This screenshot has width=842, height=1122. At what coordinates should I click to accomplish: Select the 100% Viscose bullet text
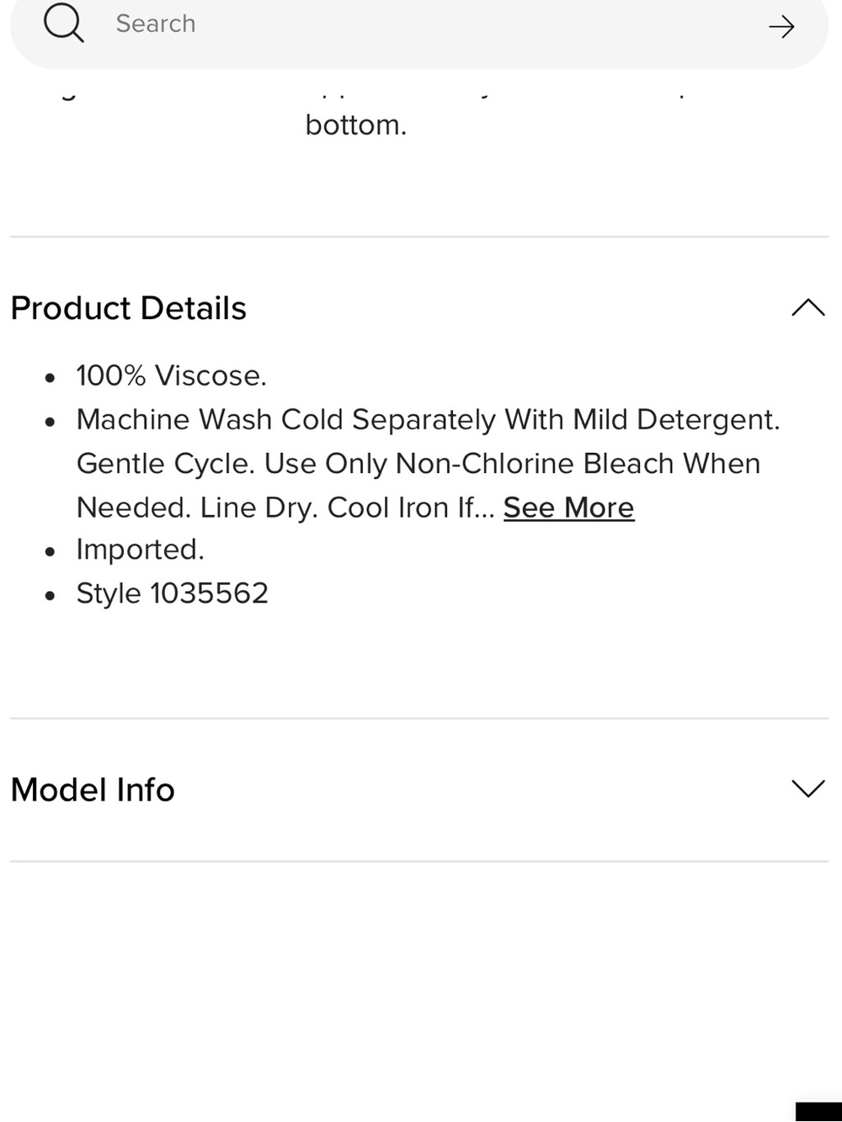click(x=171, y=375)
